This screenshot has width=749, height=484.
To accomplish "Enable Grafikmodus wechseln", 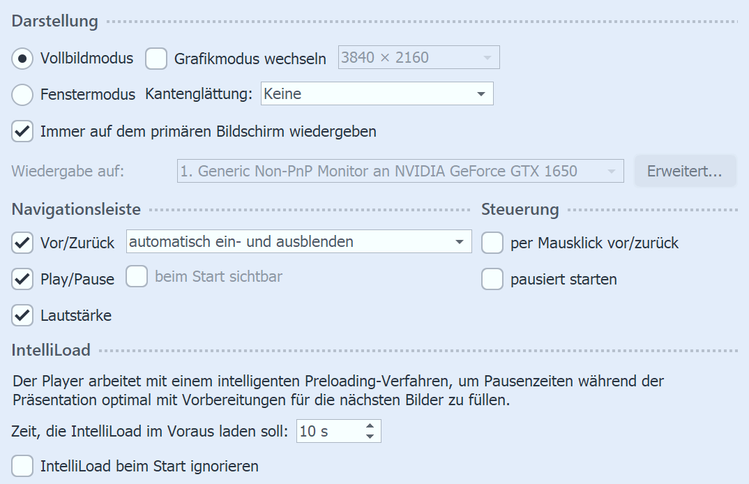I will [x=156, y=59].
